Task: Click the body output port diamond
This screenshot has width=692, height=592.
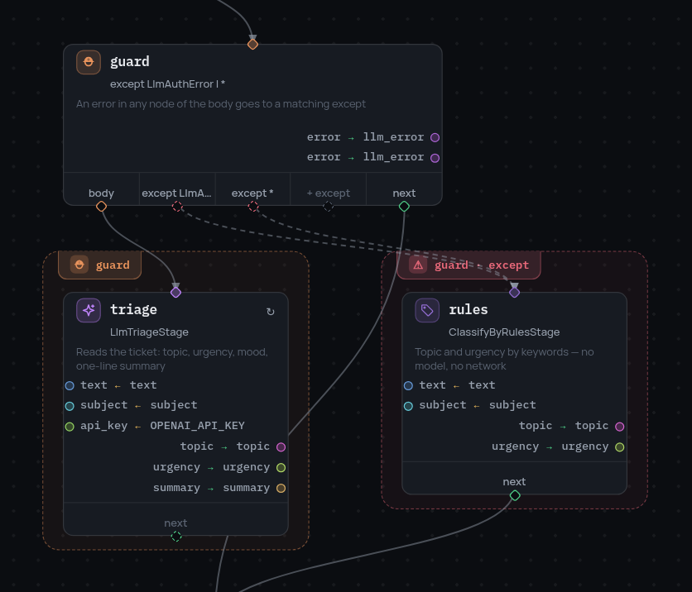Action: pyautogui.click(x=101, y=207)
